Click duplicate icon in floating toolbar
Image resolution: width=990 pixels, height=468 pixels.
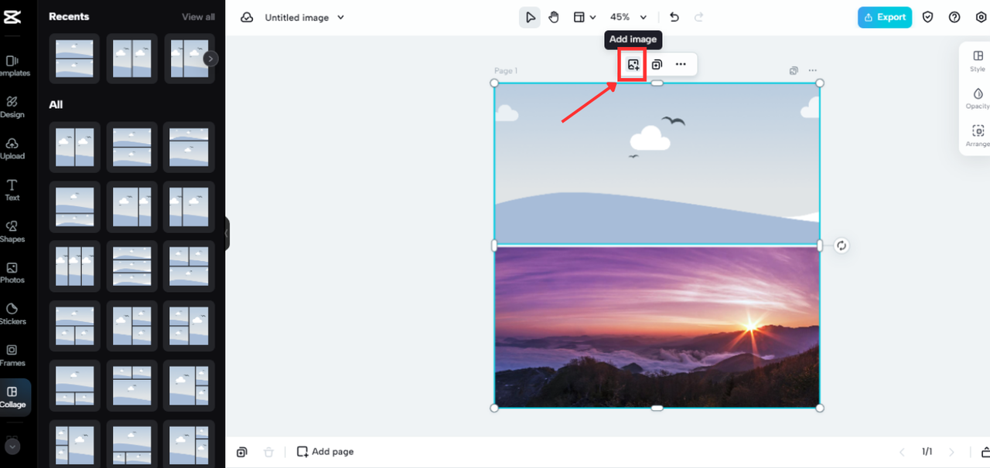[x=657, y=64]
